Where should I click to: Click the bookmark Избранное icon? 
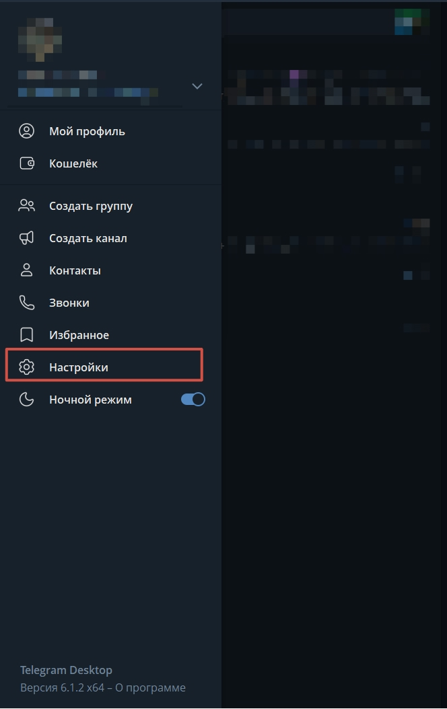(x=26, y=335)
